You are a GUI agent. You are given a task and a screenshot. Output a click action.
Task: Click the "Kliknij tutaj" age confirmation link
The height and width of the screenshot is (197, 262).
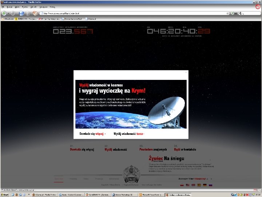pyautogui.click(x=200, y=179)
